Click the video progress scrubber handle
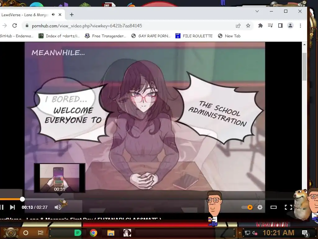 [x=22, y=199]
